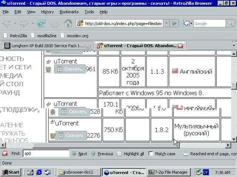This screenshot has height=177, width=237.
Task: Click the site favicon in the address bar
Action: pyautogui.click(x=80, y=24)
